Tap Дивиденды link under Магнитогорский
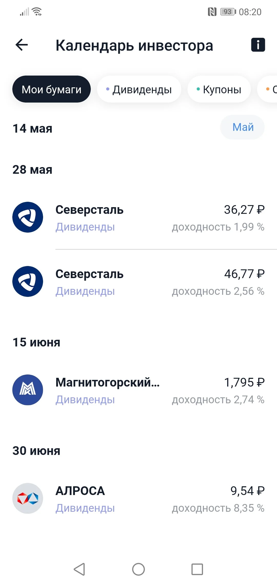277x586 pixels. pyautogui.click(x=85, y=400)
